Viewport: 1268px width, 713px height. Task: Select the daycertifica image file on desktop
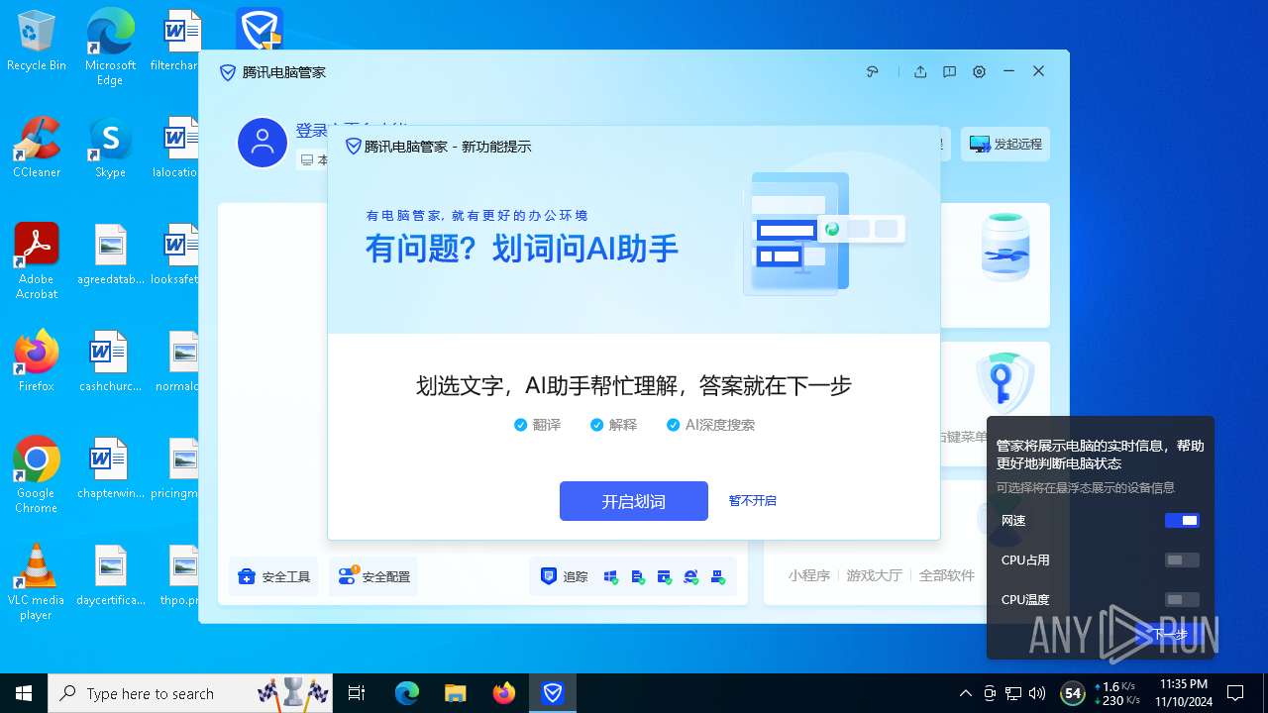110,575
